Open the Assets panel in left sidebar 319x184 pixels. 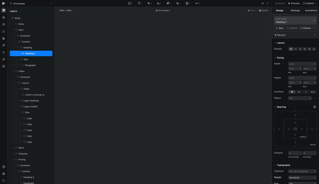[x=3, y=45]
